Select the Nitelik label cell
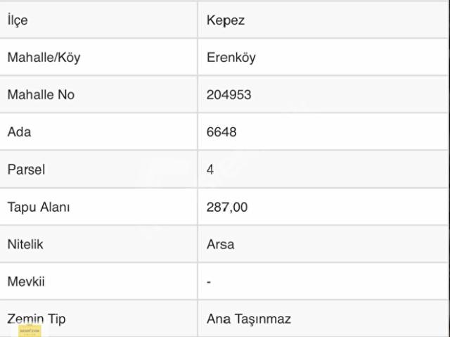Viewport: 450px width, 337px height. click(x=25, y=245)
